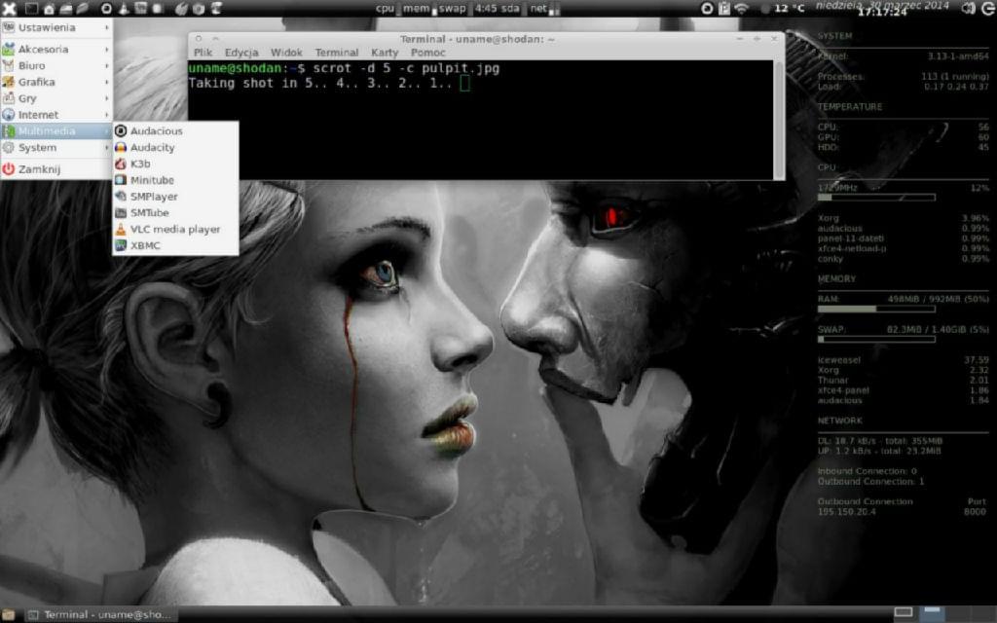Launch VLC cone icon in the top panel

coord(124,9)
